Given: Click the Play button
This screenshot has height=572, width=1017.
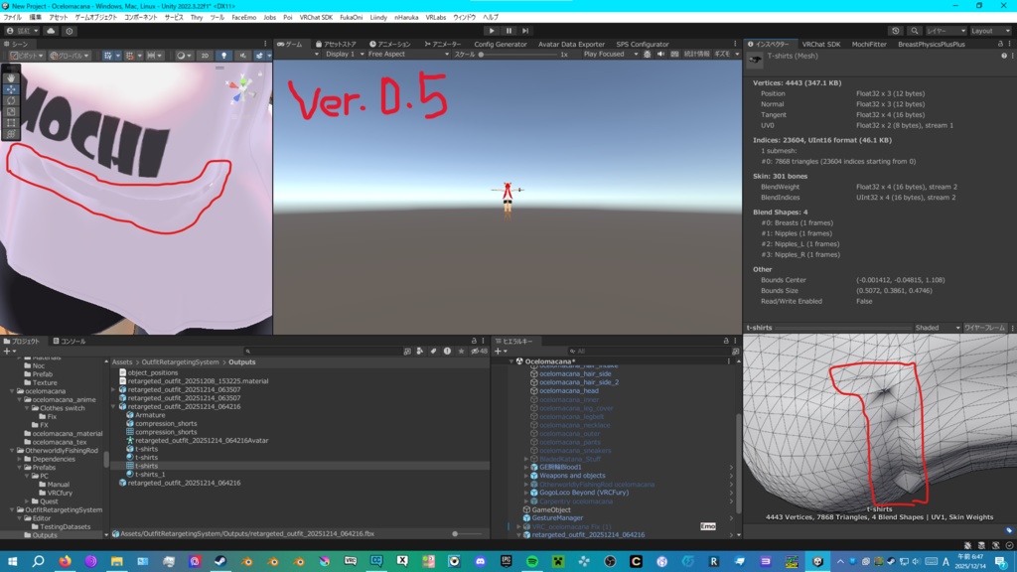Looking at the screenshot, I should (492, 31).
